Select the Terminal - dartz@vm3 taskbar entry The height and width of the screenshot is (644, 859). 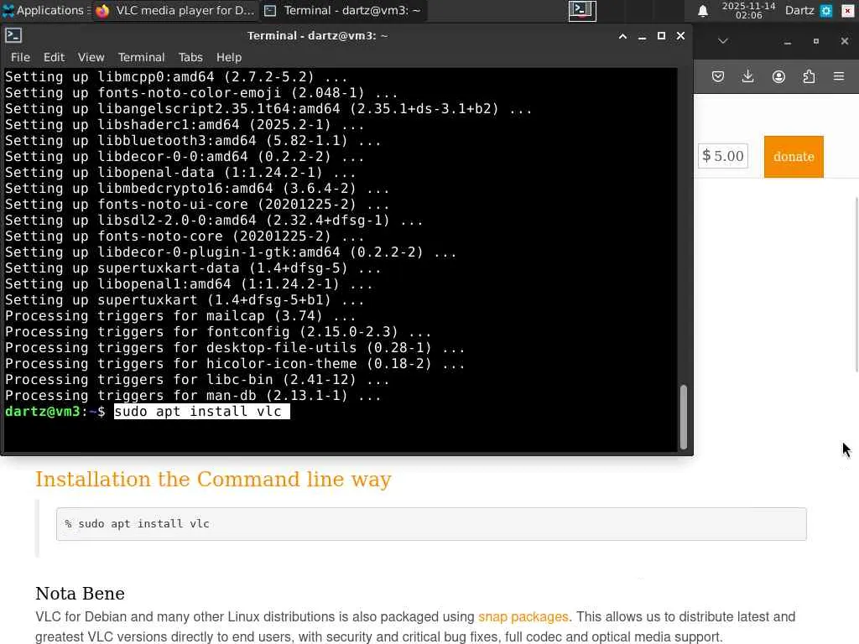point(344,10)
